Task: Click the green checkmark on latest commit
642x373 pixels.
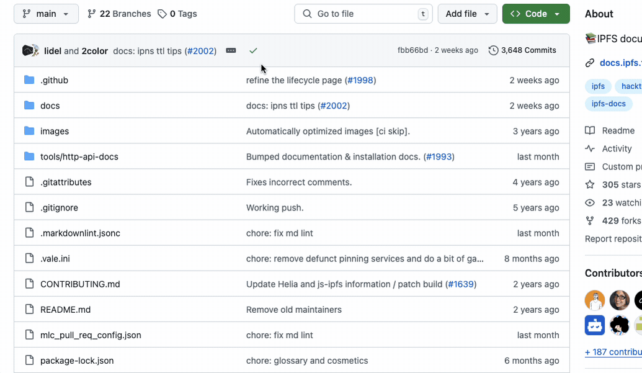Action: [x=253, y=51]
